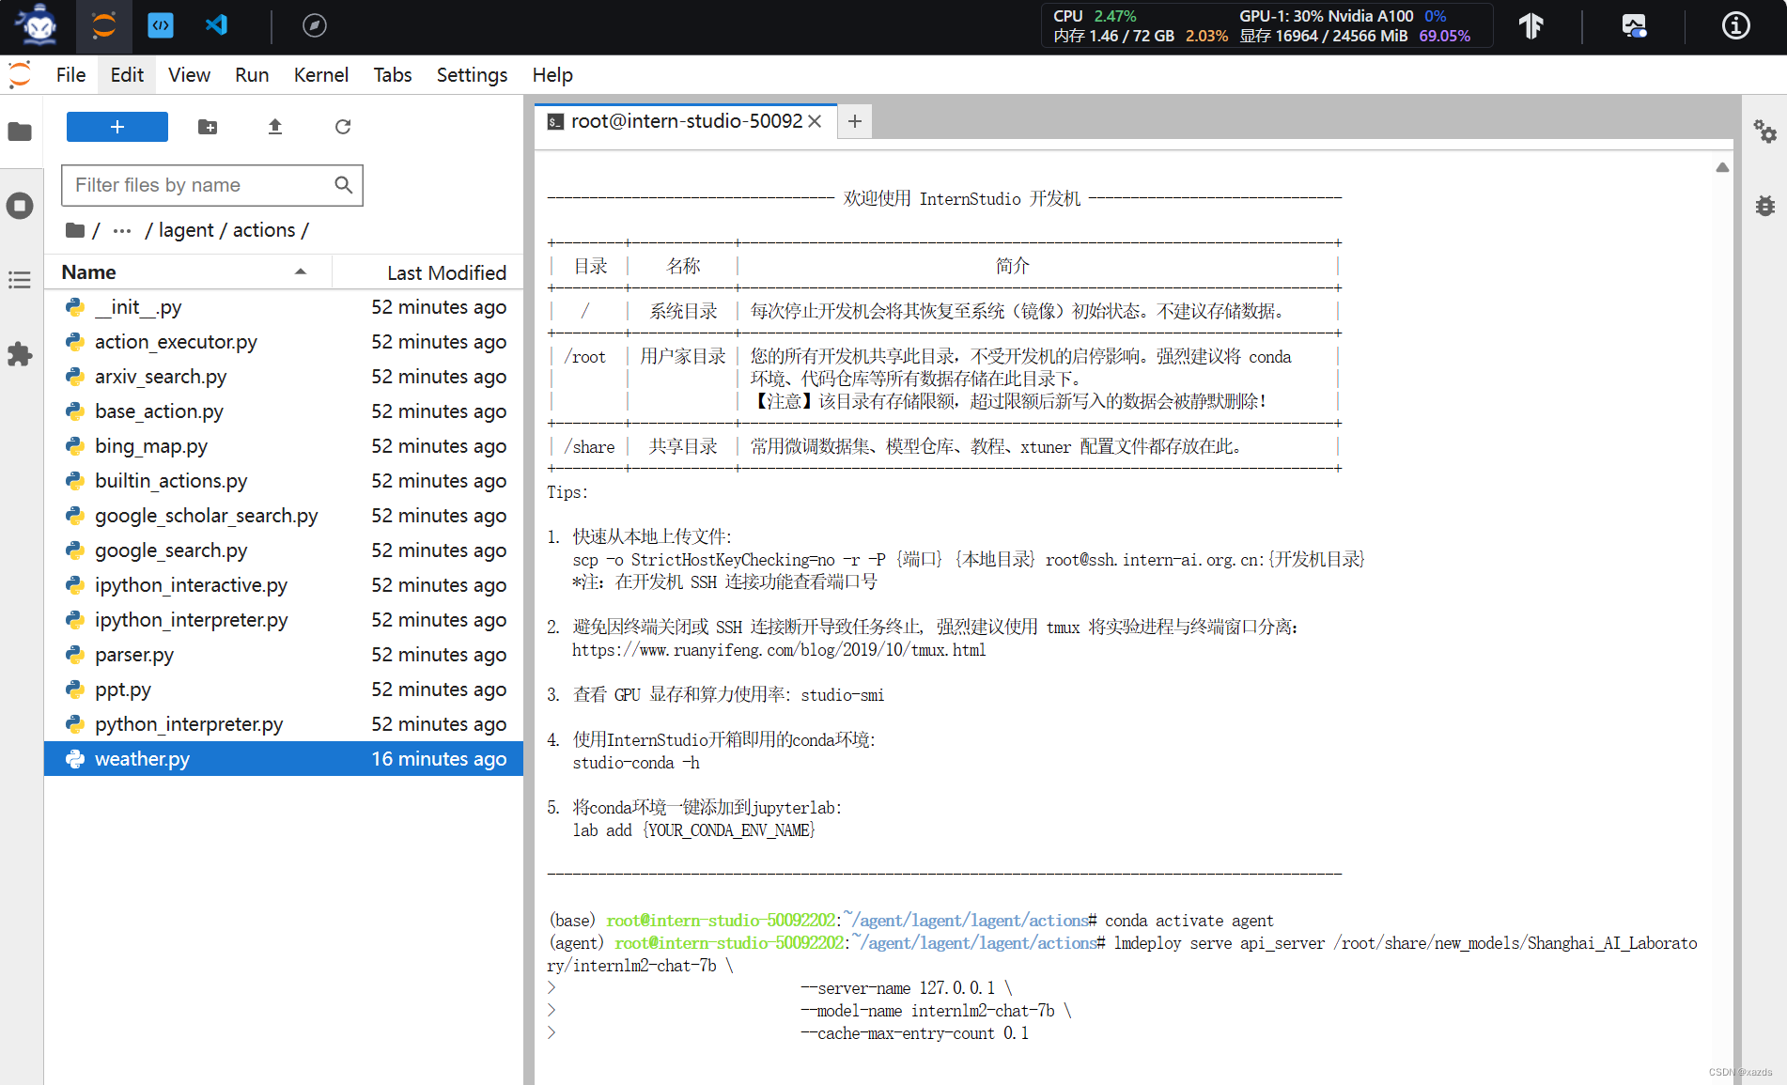Click the tmux tutorial URL in terminal

click(x=779, y=650)
